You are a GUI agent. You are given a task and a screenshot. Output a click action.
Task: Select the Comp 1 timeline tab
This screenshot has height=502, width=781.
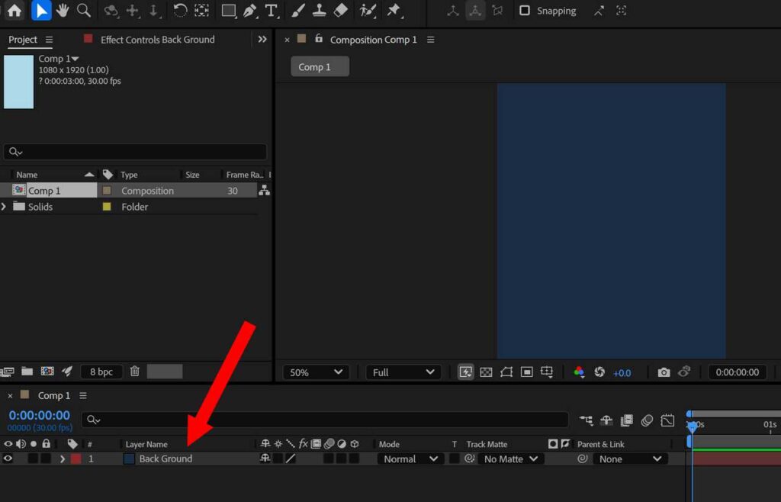(x=54, y=395)
